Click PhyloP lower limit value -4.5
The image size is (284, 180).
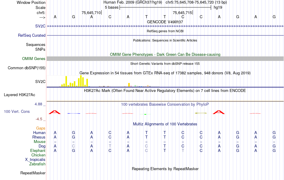[39, 119]
